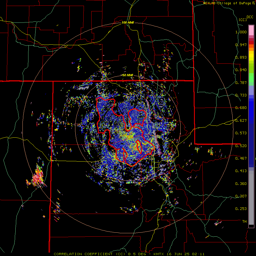The image size is (256, 256).
Task: Click the KMTX radar site identifier
Action: click(x=159, y=254)
